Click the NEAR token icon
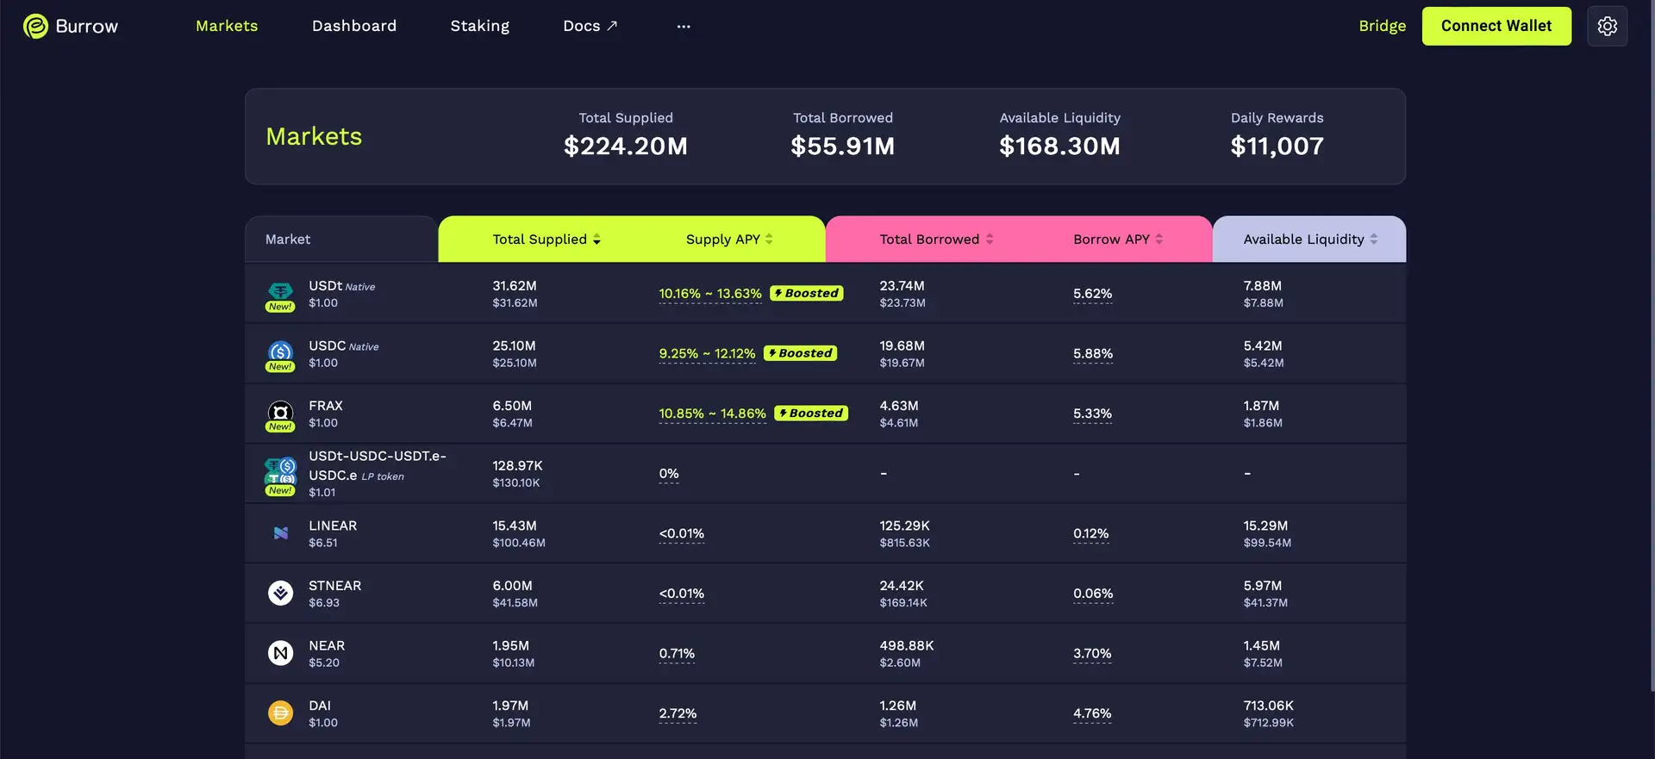 (280, 654)
